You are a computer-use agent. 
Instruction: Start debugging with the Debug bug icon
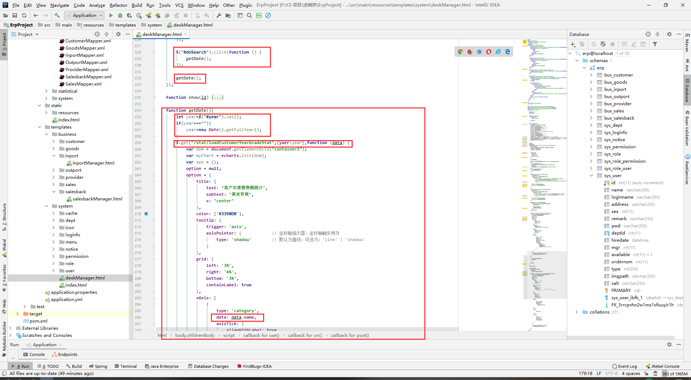[x=120, y=15]
